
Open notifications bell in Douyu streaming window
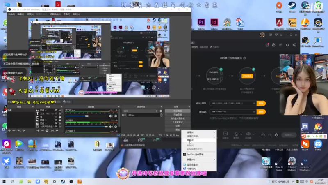click(x=287, y=45)
